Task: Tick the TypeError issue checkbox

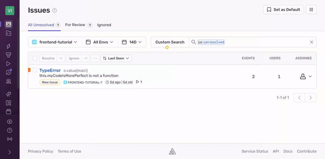Action: coord(35,70)
